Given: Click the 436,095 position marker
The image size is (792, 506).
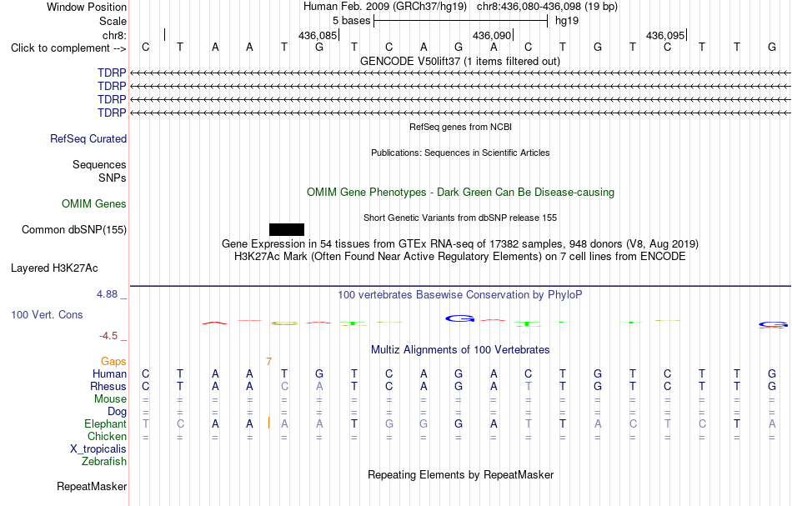Looking at the screenshot, I should pyautogui.click(x=665, y=35).
